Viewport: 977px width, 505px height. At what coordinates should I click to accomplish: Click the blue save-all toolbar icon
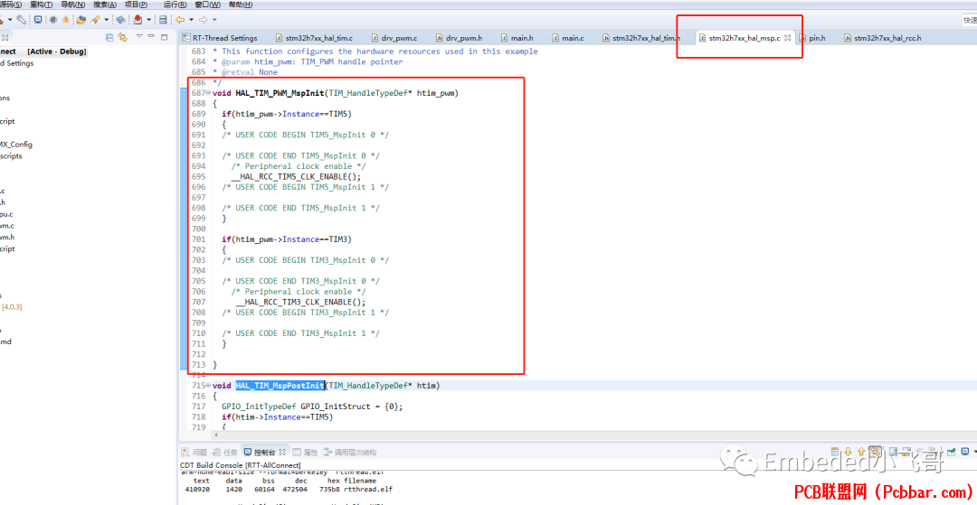tap(163, 19)
